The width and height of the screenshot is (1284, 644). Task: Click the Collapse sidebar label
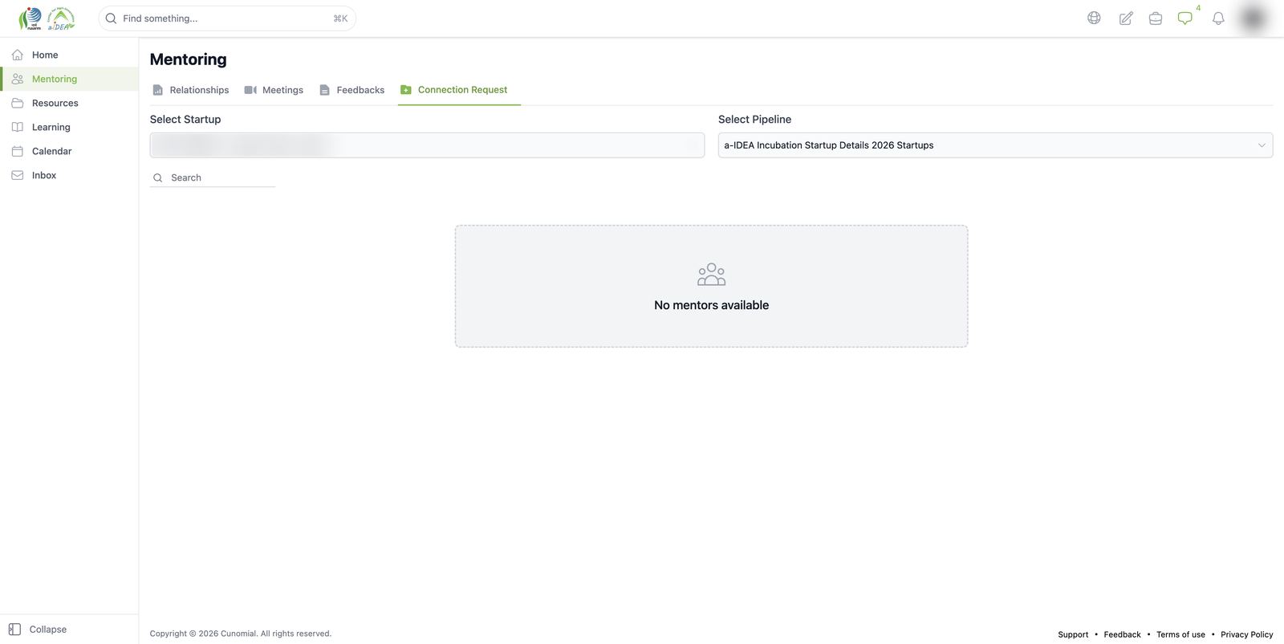tap(48, 630)
